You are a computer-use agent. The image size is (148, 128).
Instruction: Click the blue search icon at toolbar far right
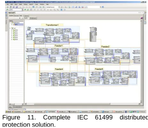(103, 7)
